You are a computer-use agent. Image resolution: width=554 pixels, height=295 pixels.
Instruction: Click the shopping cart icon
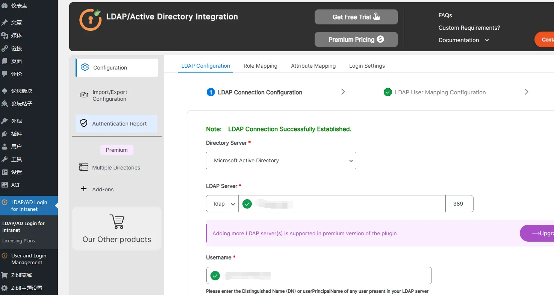tap(117, 222)
